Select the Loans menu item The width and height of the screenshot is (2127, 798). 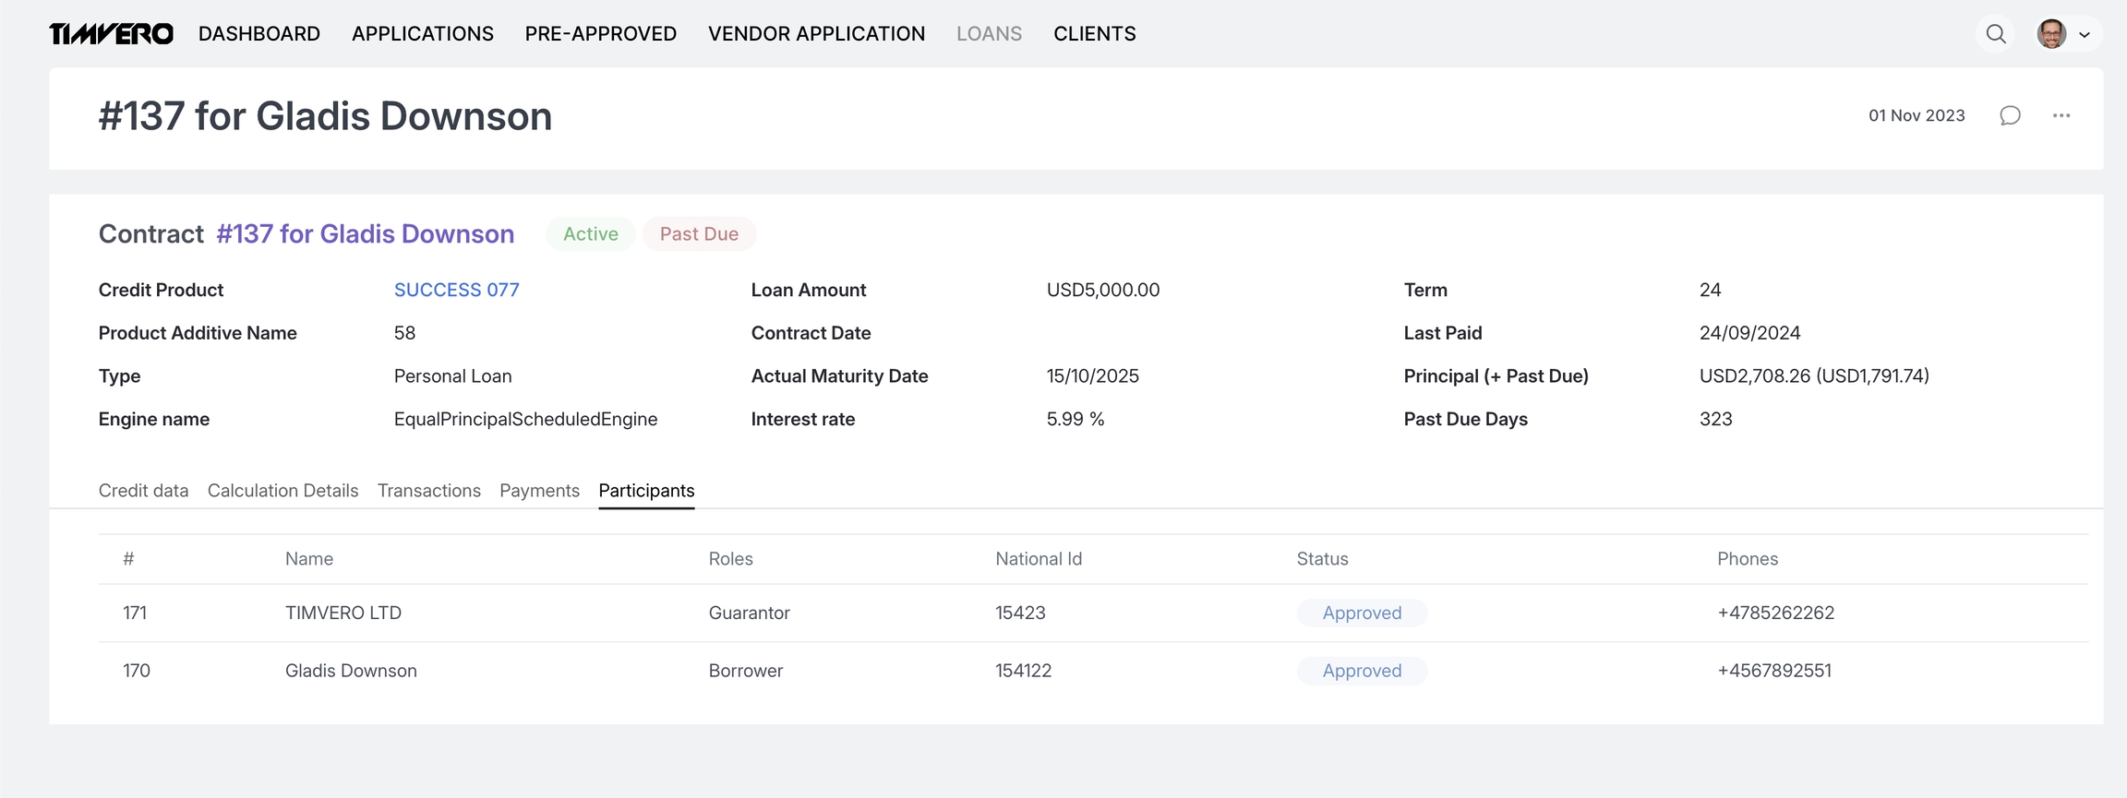point(989,34)
